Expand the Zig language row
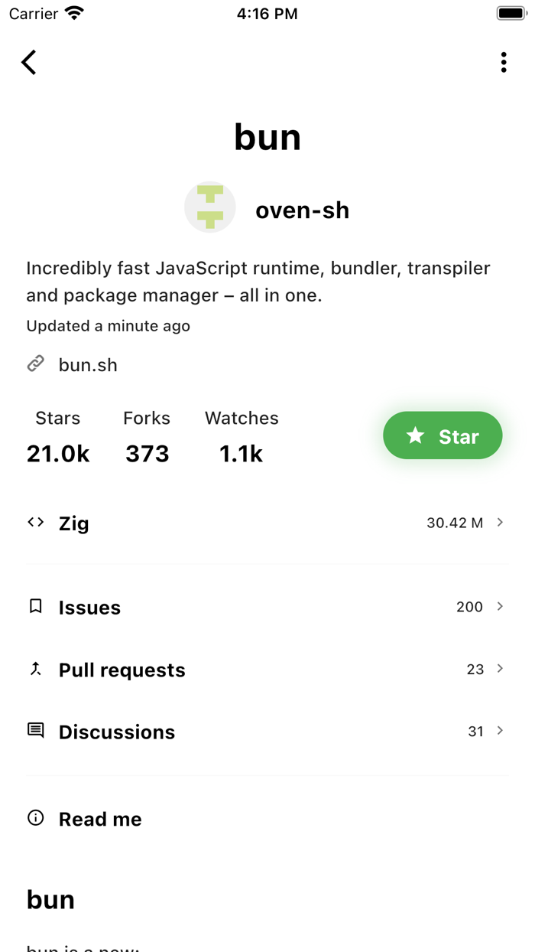Screen dimensions: 535x952 pos(501,522)
